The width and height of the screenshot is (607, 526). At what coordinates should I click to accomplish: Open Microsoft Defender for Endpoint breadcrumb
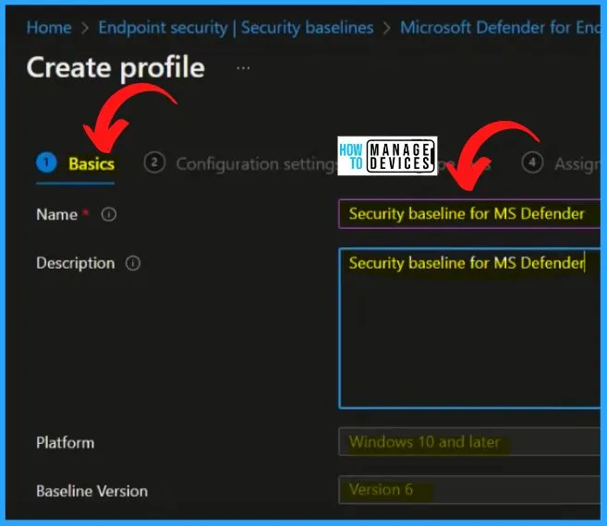tap(500, 28)
